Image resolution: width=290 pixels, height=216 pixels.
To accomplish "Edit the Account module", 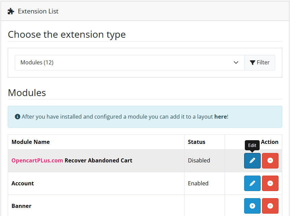I will 252,183.
